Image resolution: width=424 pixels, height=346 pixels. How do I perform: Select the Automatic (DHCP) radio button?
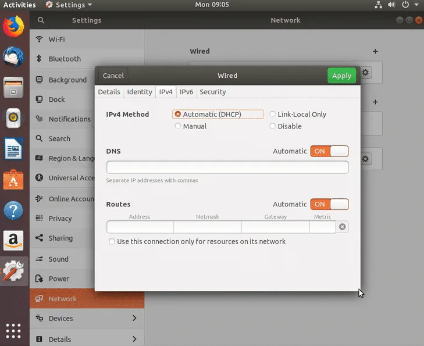coord(218,115)
